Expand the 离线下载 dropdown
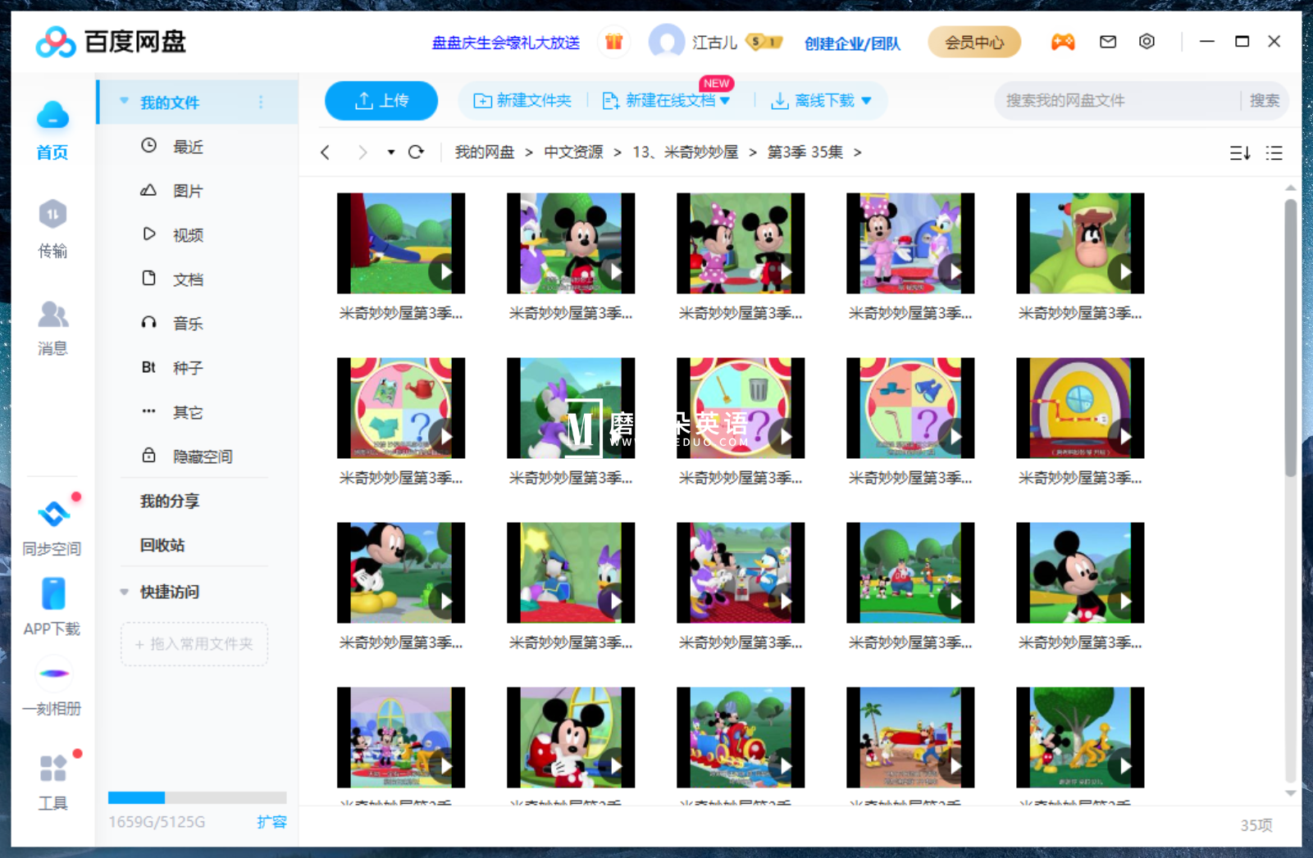1313x858 pixels. (x=868, y=100)
